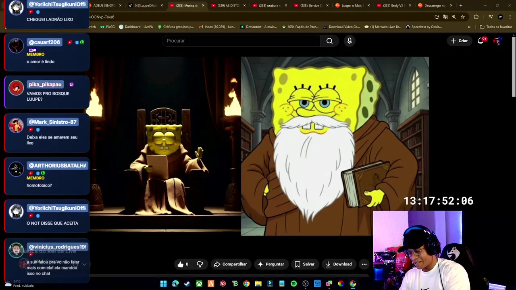Viewport: 516px width, 290px height.
Task: Switch to the LuupeOficial TikTok tab
Action: click(x=145, y=6)
